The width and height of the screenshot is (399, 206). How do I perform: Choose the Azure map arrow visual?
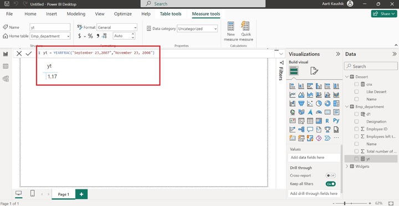[310, 112]
